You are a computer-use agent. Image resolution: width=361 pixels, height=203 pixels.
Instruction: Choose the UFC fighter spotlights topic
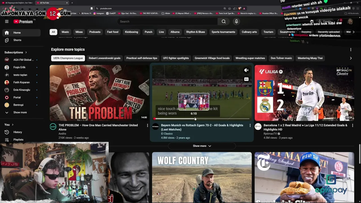pos(176,58)
